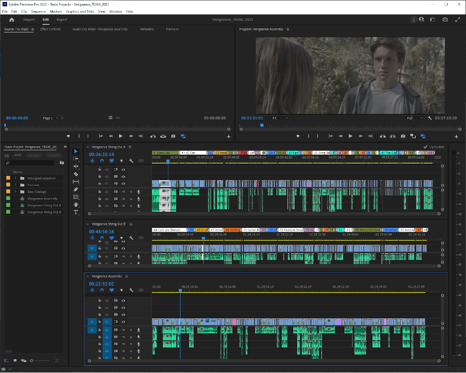Open button editor plus in Program monitor
Viewport: 466px width, 373px height.
click(456, 136)
